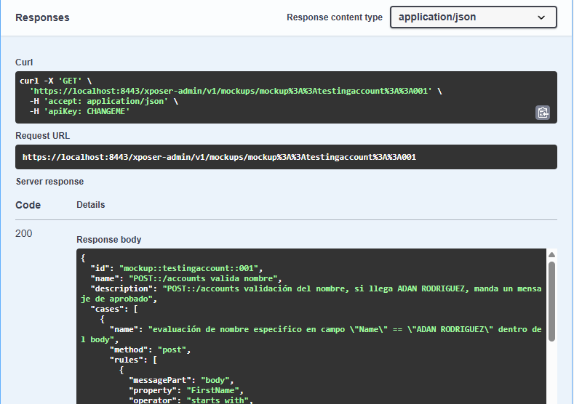Click the Server response label
Viewport: 574px width, 404px height.
point(49,182)
